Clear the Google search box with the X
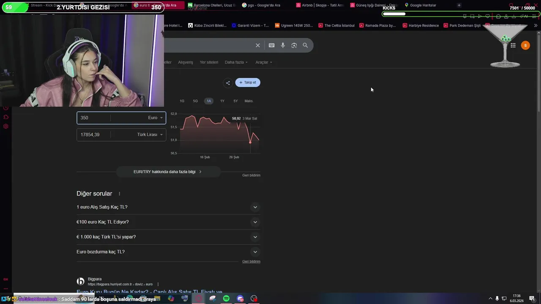 [257, 45]
